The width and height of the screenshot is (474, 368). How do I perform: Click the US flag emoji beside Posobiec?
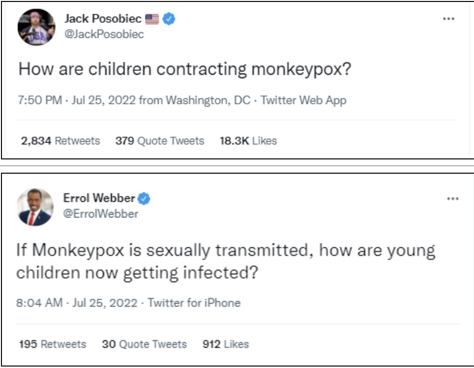tap(152, 19)
